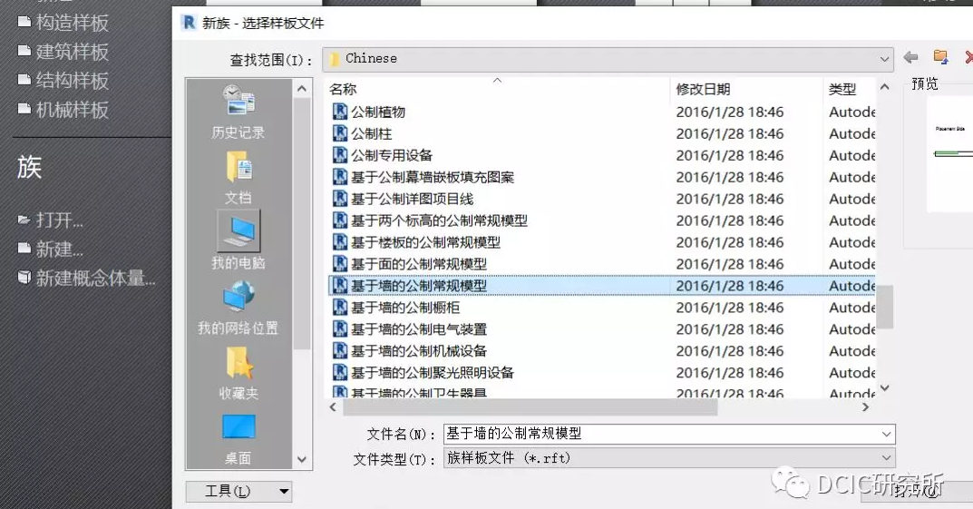Click file icon of 基于公制幕墙嵌板填充图案

pyautogui.click(x=340, y=177)
